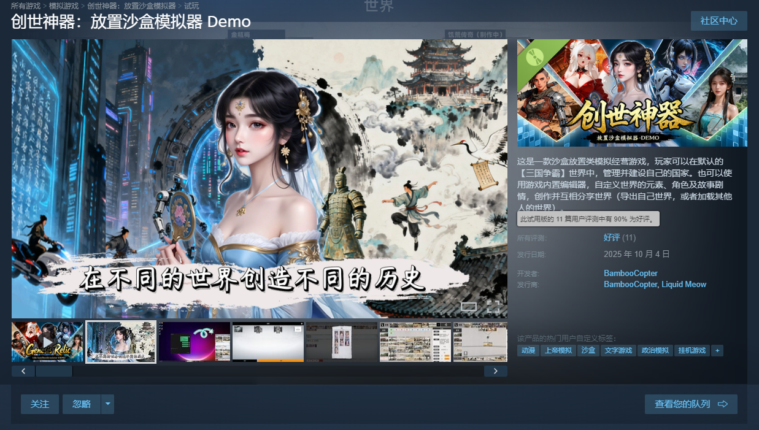Select the last partially visible screenshot thumbnail
The height and width of the screenshot is (430, 759).
pyautogui.click(x=480, y=342)
